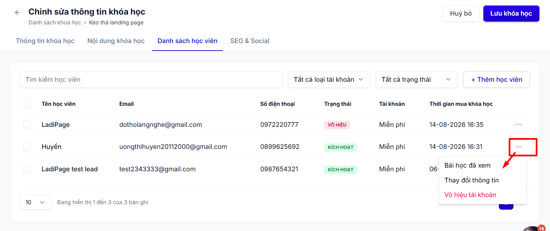Choose Vô hiệu tài khoản in the menu

470,195
